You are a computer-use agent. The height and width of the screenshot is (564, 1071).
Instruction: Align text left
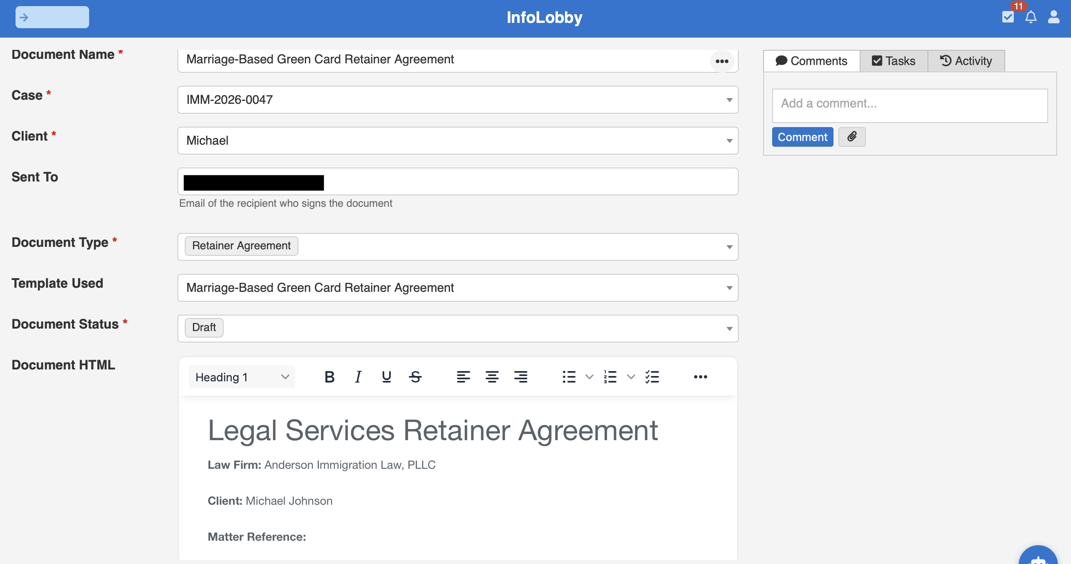pos(463,376)
